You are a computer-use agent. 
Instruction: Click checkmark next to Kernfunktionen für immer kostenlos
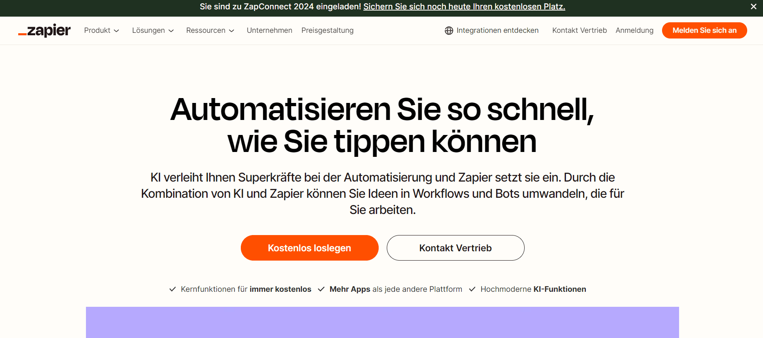tap(173, 289)
